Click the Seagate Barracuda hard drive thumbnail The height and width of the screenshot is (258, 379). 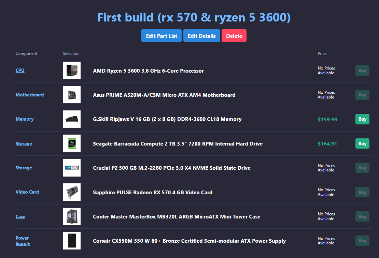pyautogui.click(x=72, y=143)
